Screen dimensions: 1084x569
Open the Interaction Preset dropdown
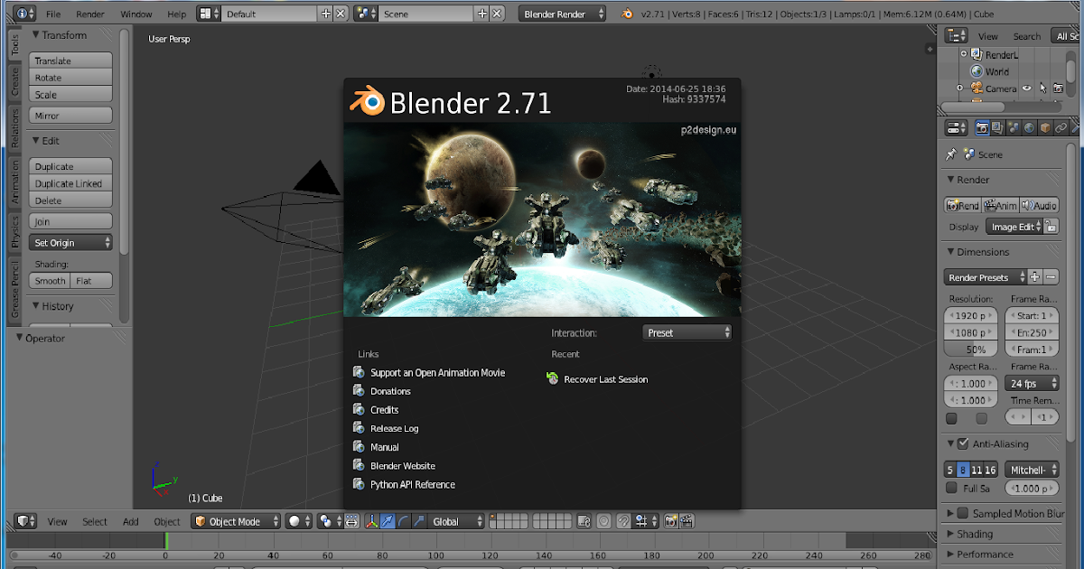(x=687, y=332)
